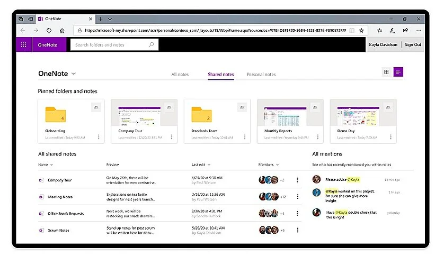
Task: Click the browser forward arrow
Action: pyautogui.click(x=36, y=30)
